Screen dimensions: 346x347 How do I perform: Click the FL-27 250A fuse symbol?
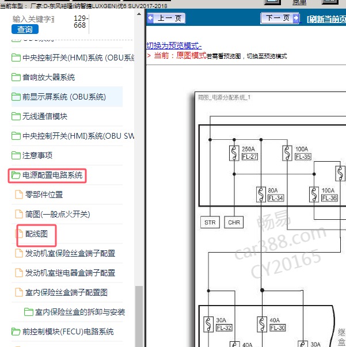tap(234, 153)
